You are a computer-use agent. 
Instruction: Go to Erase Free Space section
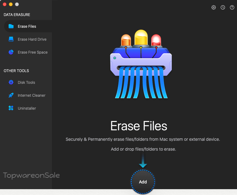(x=33, y=52)
